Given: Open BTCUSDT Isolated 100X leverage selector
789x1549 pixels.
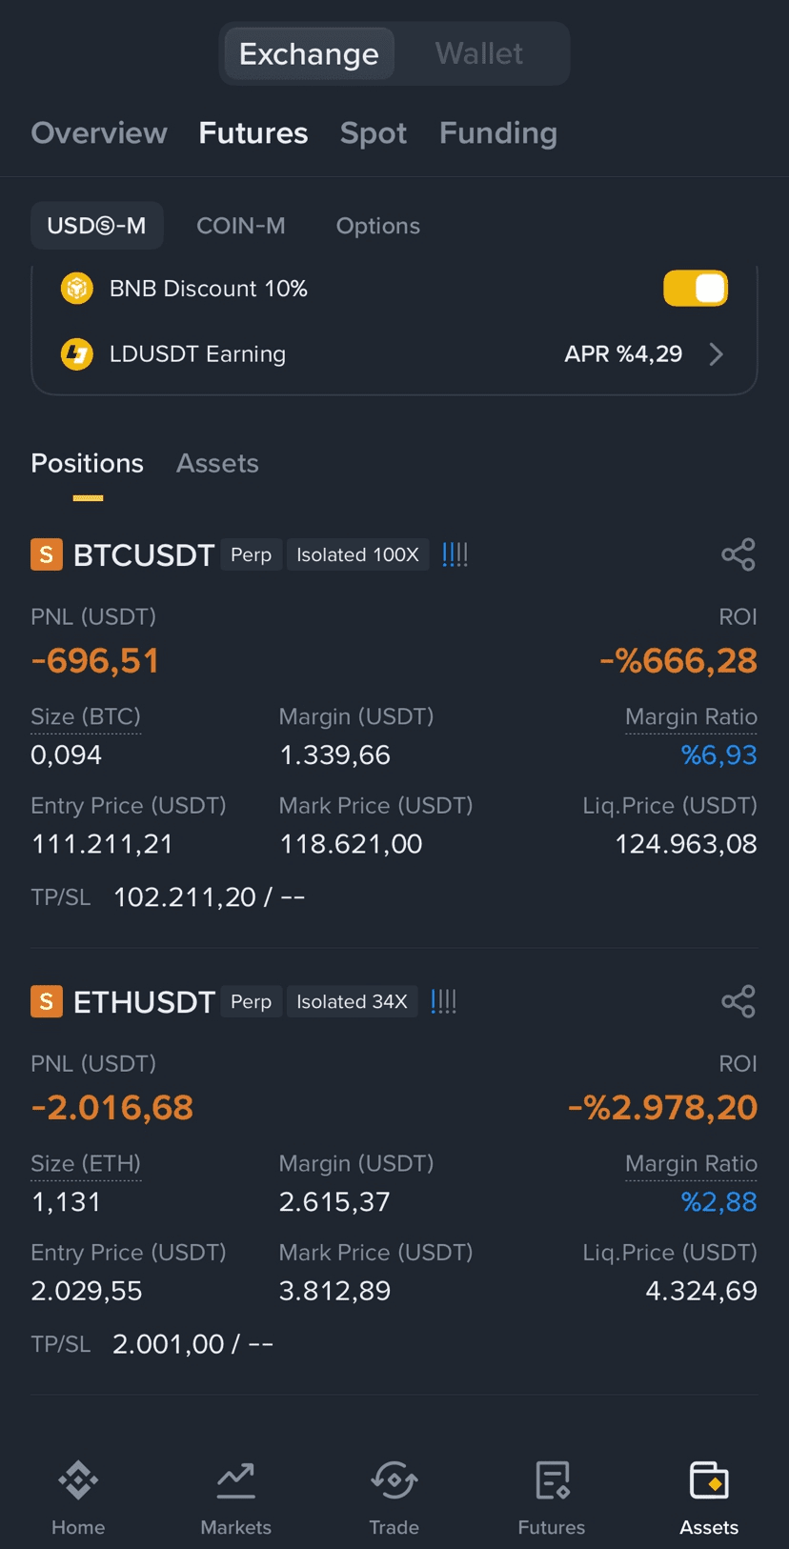Looking at the screenshot, I should [x=357, y=554].
